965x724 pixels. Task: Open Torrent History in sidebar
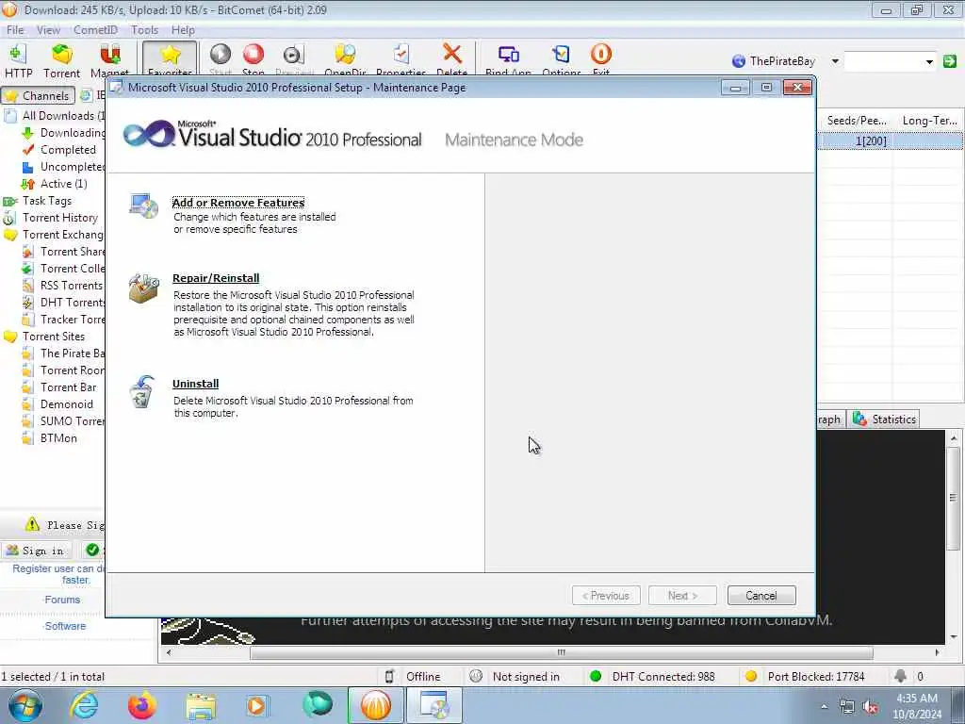pos(51,218)
